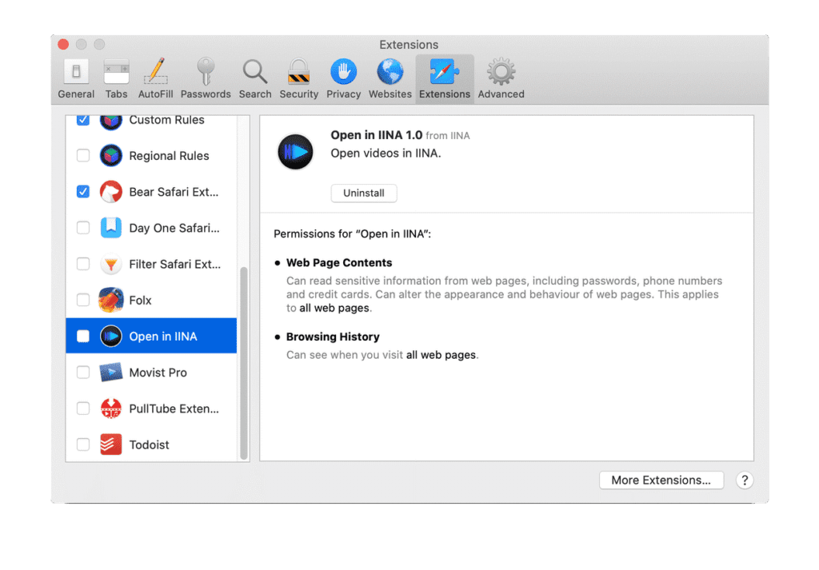Open the AutoFill pencil icon

click(156, 71)
